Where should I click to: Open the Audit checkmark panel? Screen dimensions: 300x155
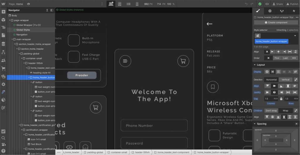4,132
